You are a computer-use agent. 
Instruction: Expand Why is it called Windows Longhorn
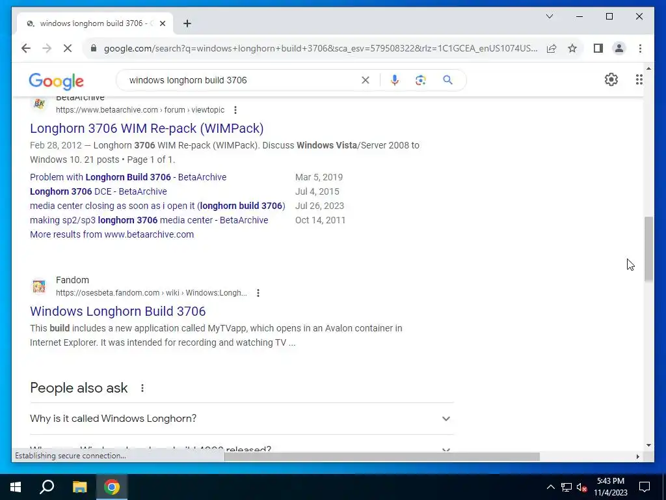tap(242, 419)
